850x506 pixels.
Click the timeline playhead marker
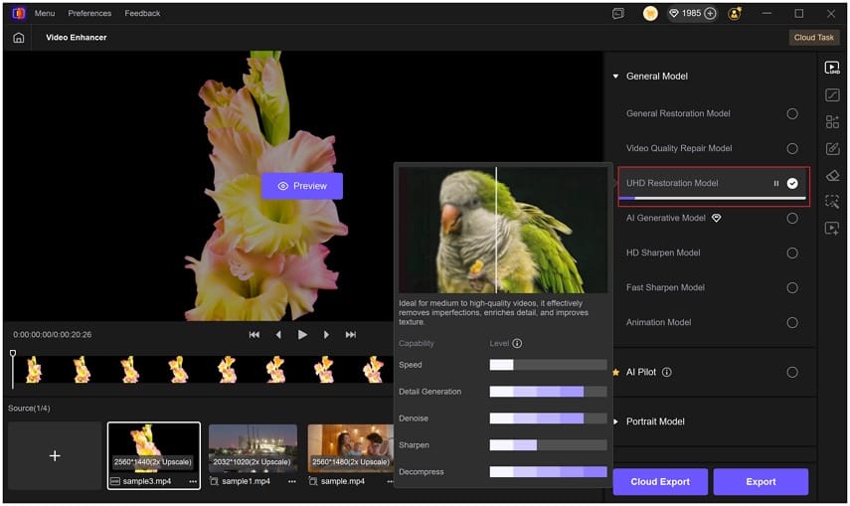13,354
